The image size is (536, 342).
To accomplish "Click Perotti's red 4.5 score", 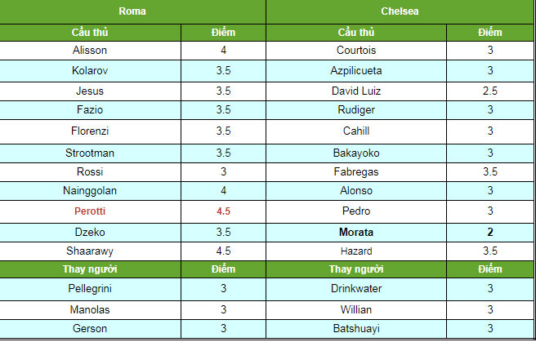I will pyautogui.click(x=223, y=211).
